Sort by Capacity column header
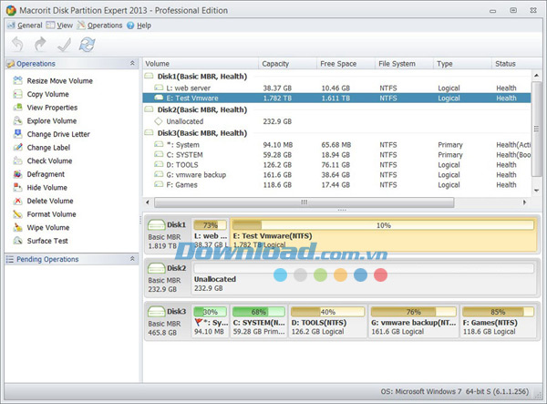The image size is (547, 404). [x=287, y=64]
